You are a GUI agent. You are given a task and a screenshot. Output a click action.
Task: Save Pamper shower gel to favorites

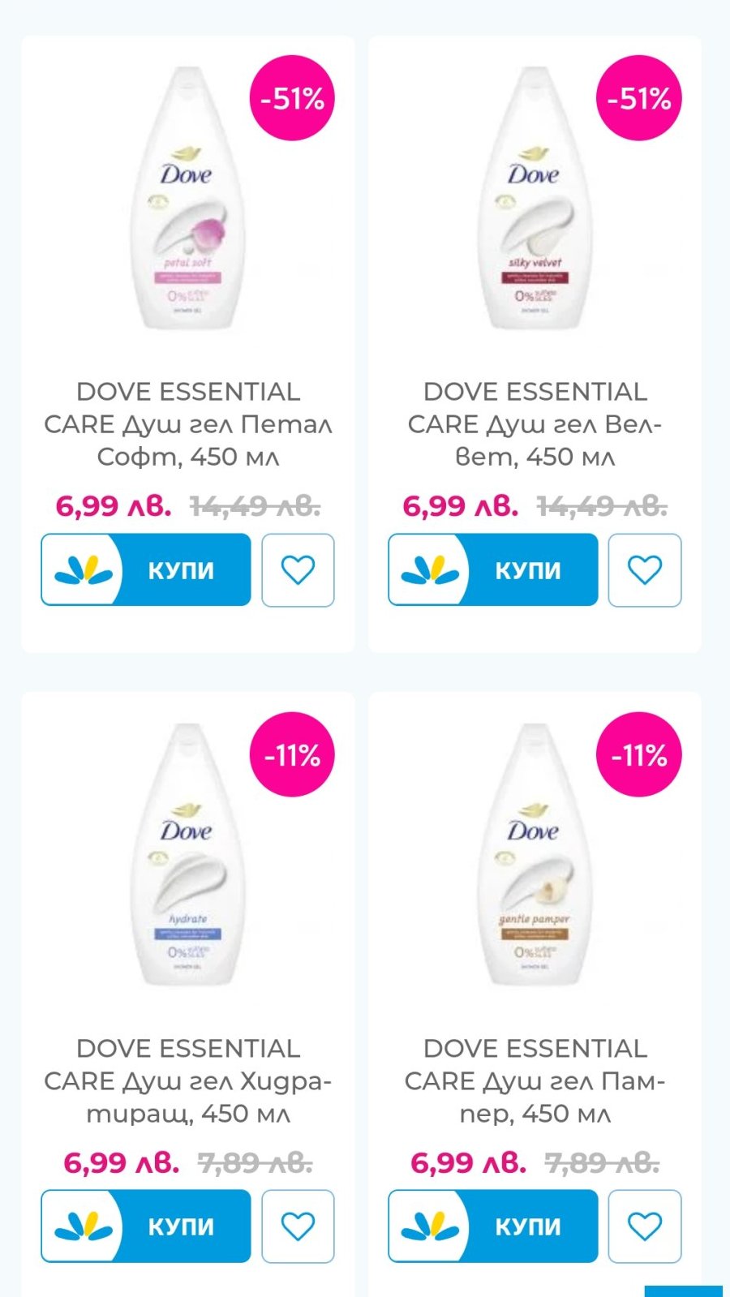coord(645,1226)
